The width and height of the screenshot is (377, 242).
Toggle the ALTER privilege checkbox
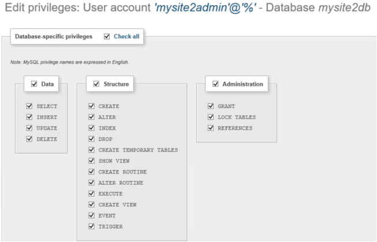pos(91,118)
